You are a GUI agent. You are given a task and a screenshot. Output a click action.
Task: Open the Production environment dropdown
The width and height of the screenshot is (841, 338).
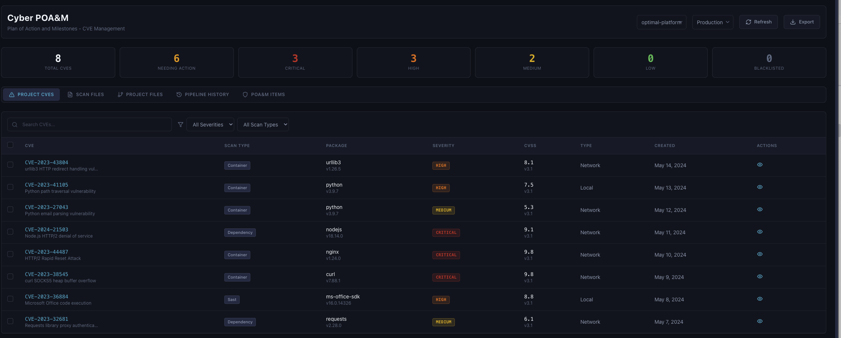[x=712, y=22]
